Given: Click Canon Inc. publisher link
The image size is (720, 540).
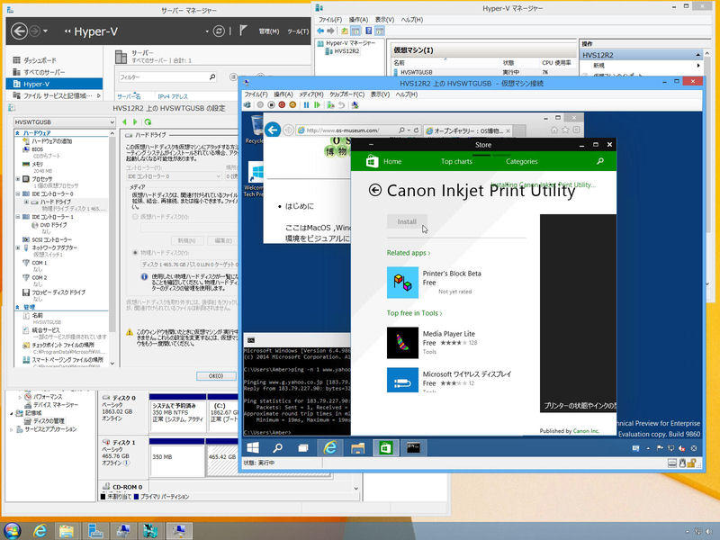Looking at the screenshot, I should [x=586, y=431].
